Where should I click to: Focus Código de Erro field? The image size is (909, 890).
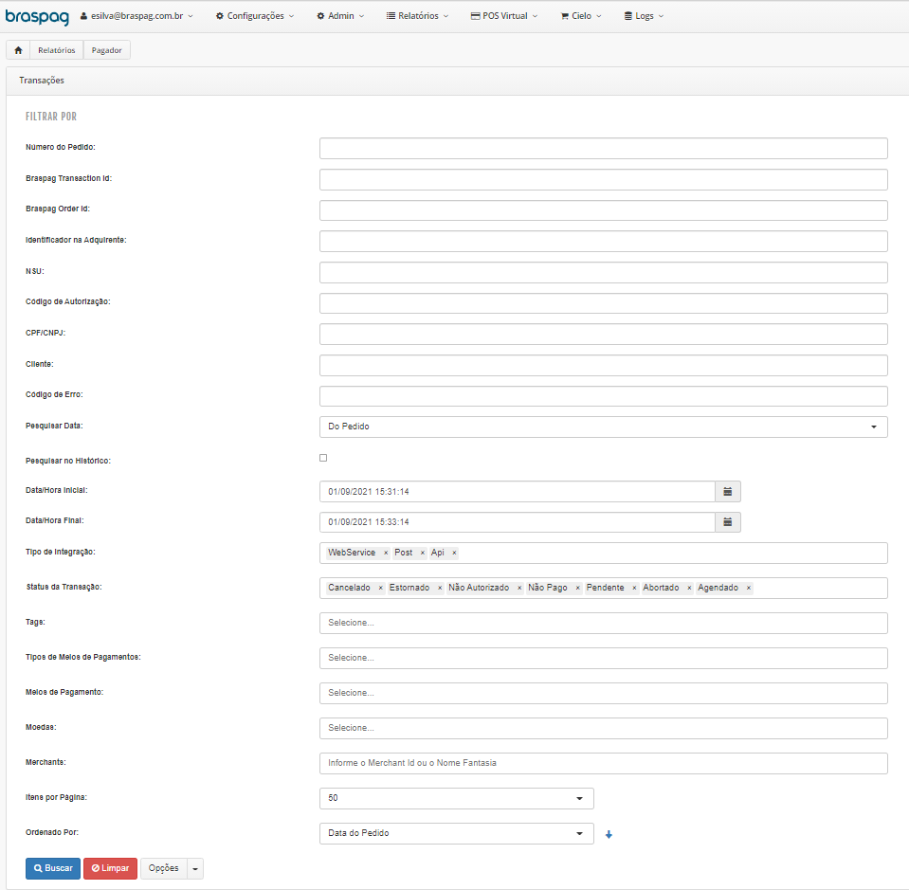tap(603, 396)
